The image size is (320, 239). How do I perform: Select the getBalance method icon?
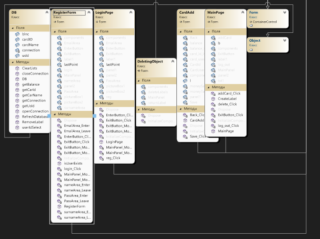coord(17,85)
